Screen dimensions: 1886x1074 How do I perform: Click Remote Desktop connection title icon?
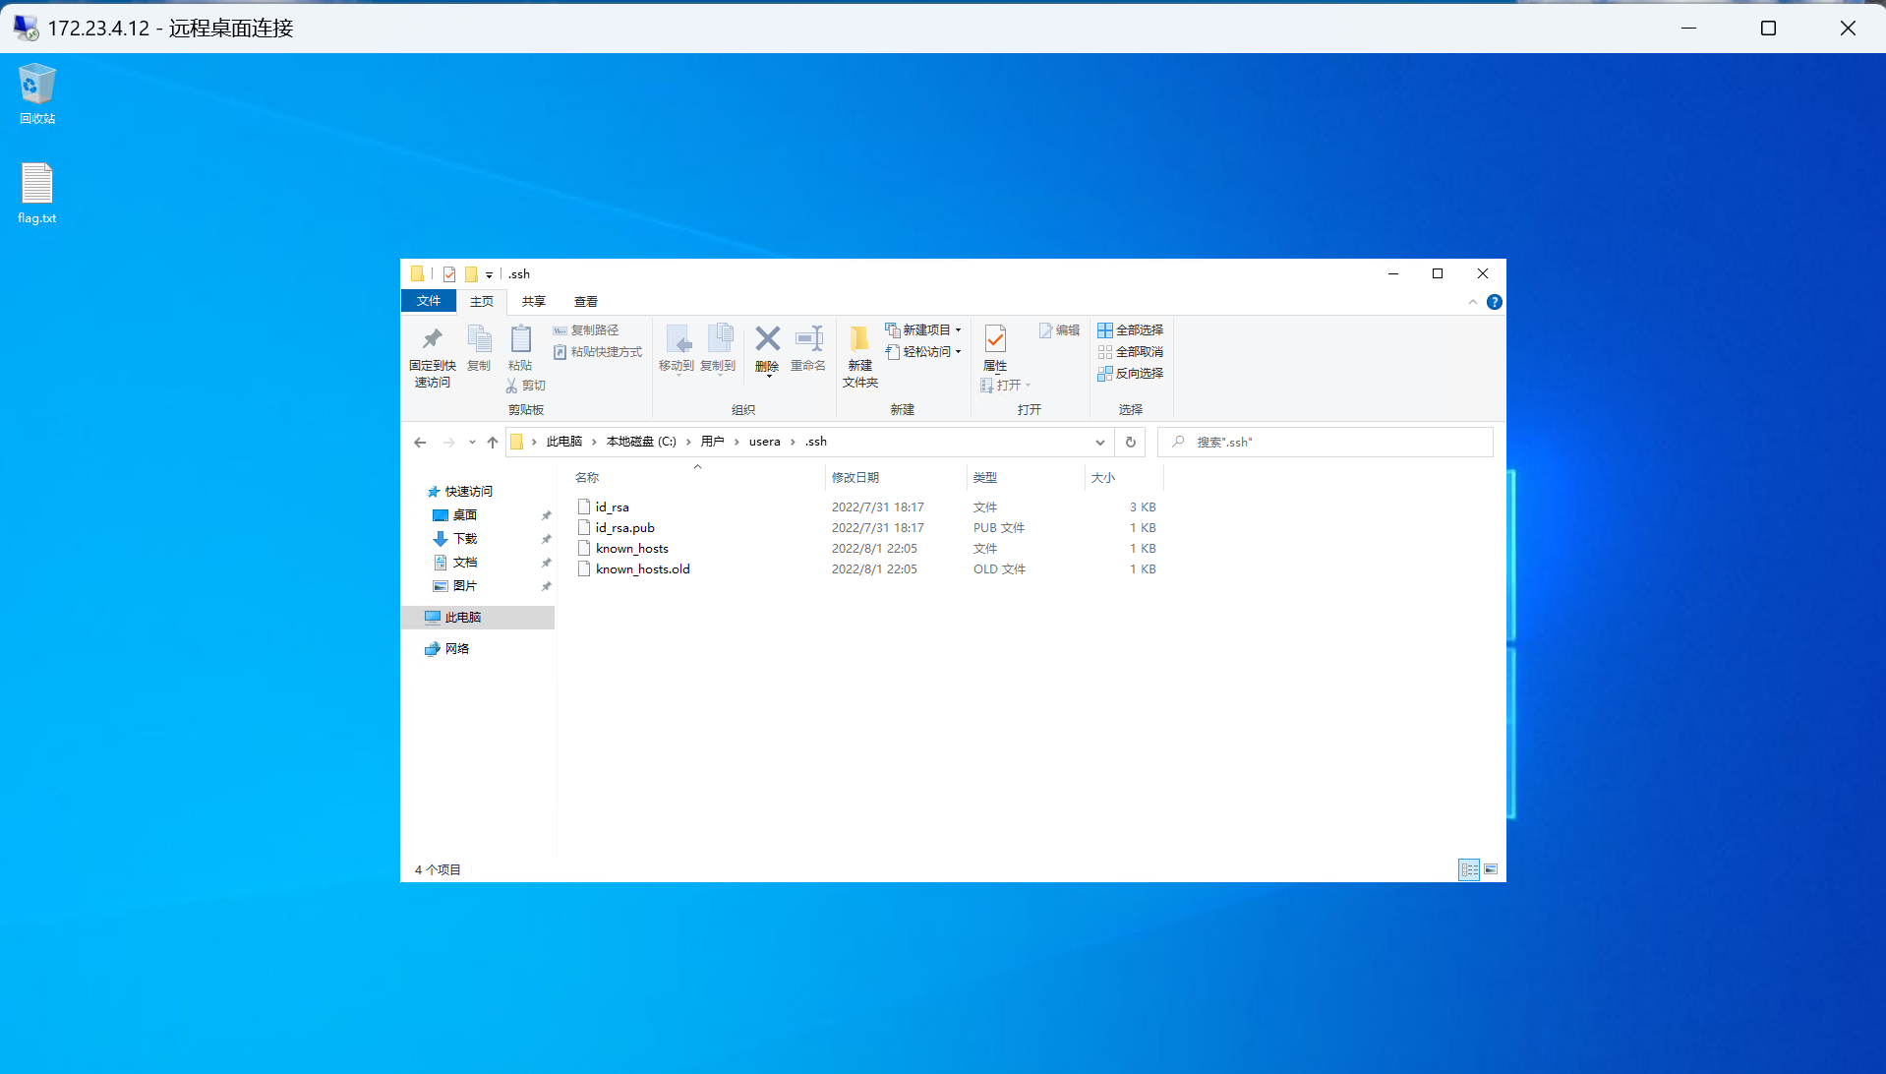26,28
